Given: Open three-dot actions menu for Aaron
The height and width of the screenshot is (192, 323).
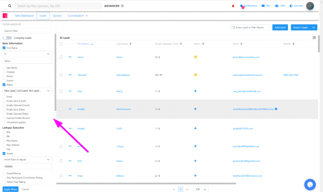Looking at the screenshot, I should click(70, 57).
